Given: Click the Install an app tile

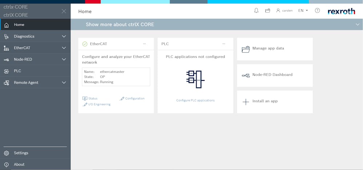Looking at the screenshot, I should (x=275, y=101).
